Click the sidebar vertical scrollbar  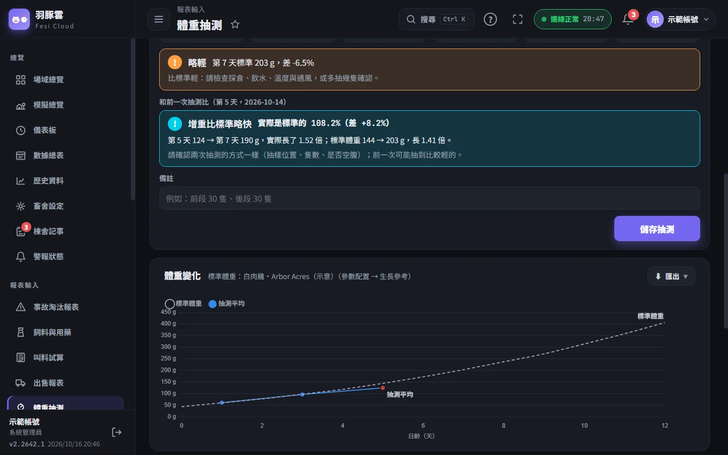click(133, 120)
